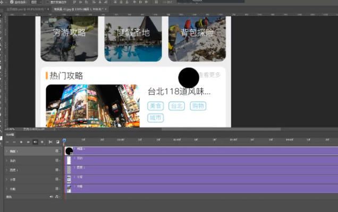Click the 美食 tag on the canvas
Viewport: 338px width, 212px height.
155,106
